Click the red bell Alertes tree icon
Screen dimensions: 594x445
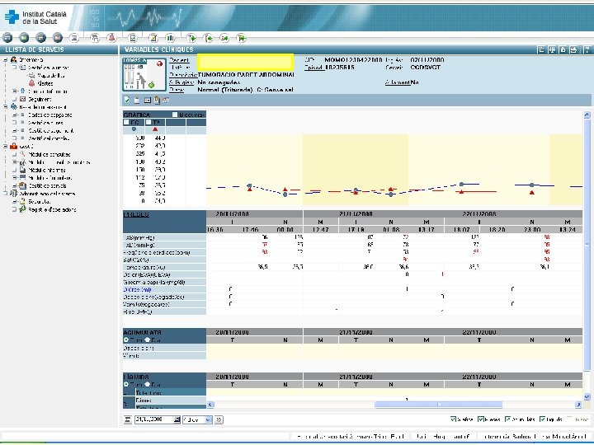pos(32,83)
